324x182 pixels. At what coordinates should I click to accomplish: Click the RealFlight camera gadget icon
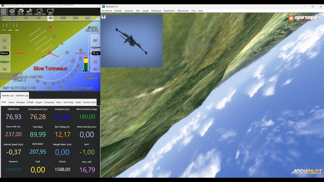click(x=104, y=17)
